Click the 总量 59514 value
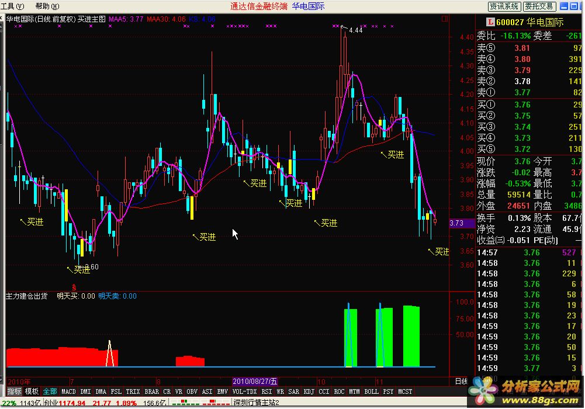 pyautogui.click(x=519, y=195)
